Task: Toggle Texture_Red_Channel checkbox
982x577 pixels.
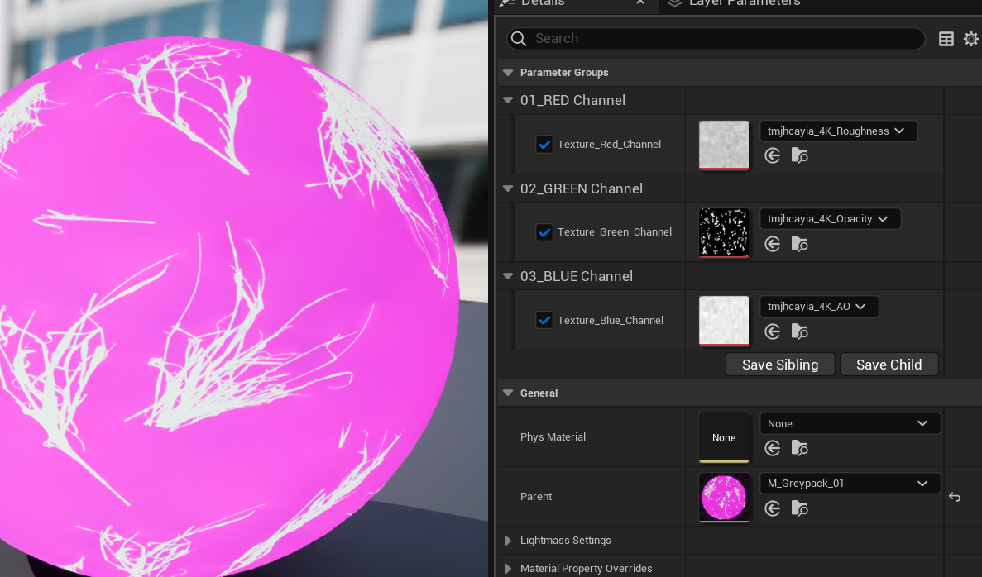Action: click(x=544, y=145)
